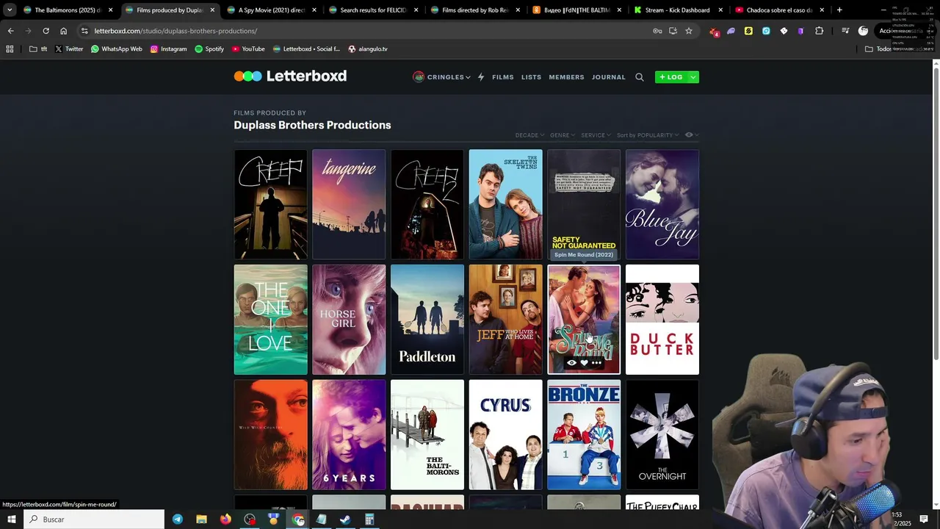The image size is (940, 529).
Task: Expand the DECADE filter dropdown
Action: [529, 135]
